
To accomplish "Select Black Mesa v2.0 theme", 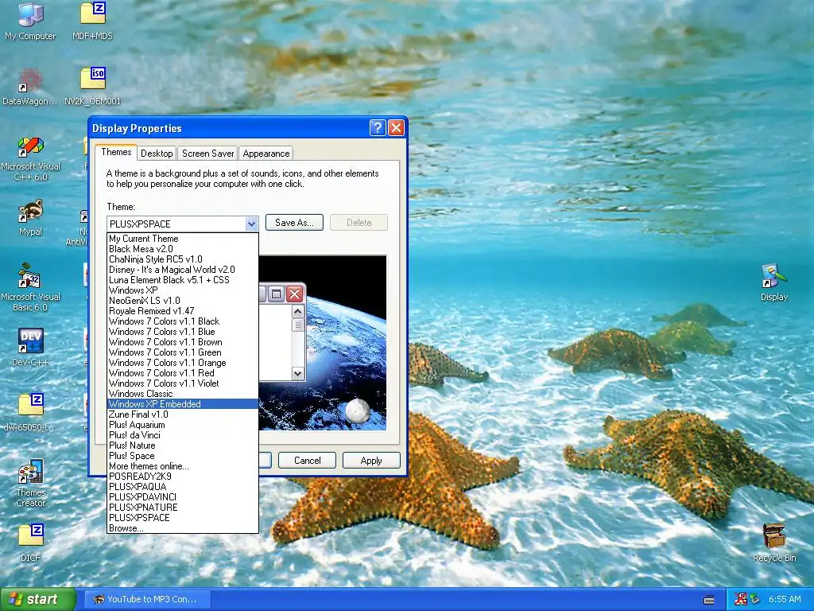I will (183, 249).
